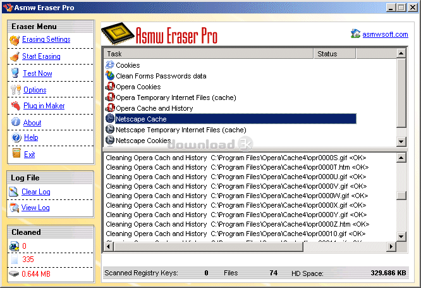421x288 pixels.
Task: Select Clean Forms Passwords data task
Action: coord(161,76)
